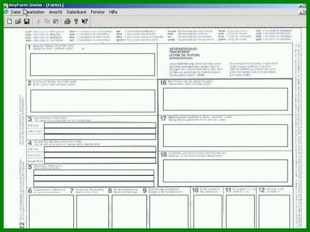Click the carrier address field in box 16

[x=225, y=99]
